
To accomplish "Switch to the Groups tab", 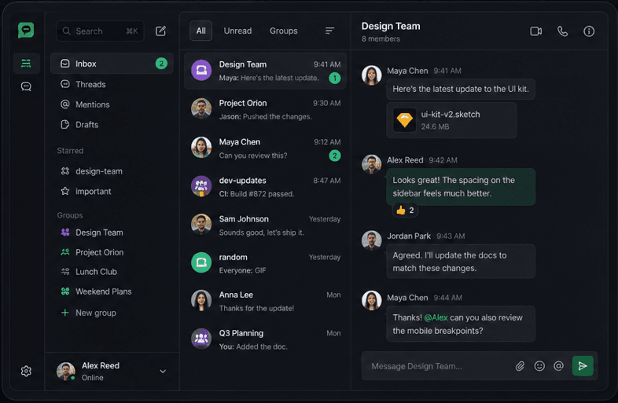I will click(283, 31).
